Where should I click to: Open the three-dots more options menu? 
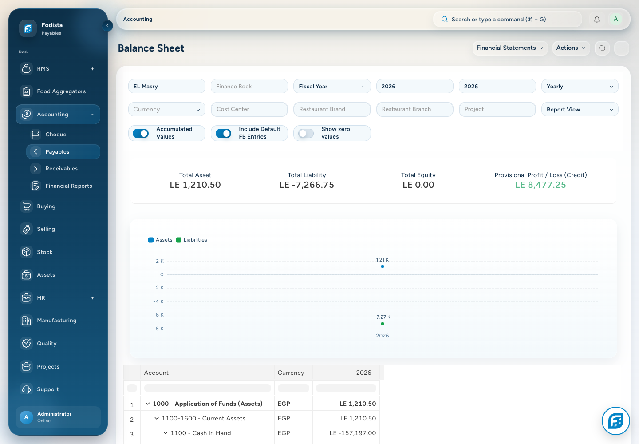[622, 48]
